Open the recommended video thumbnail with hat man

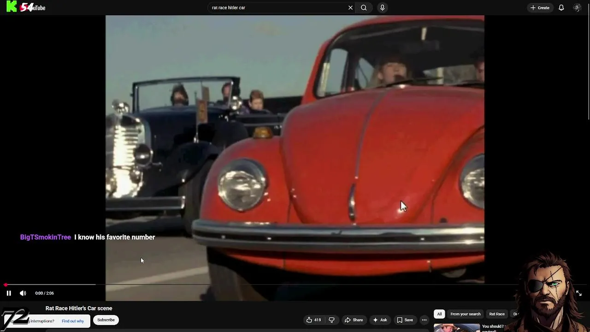pos(456,328)
